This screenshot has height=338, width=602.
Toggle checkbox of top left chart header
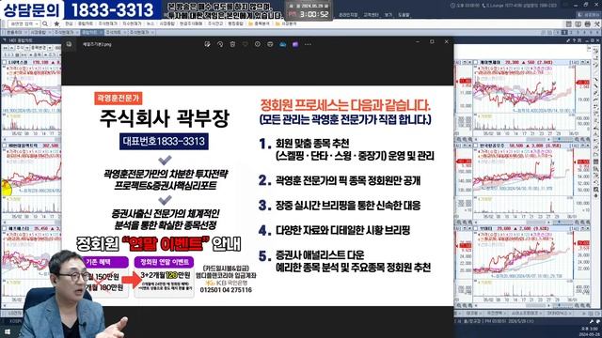[4, 62]
